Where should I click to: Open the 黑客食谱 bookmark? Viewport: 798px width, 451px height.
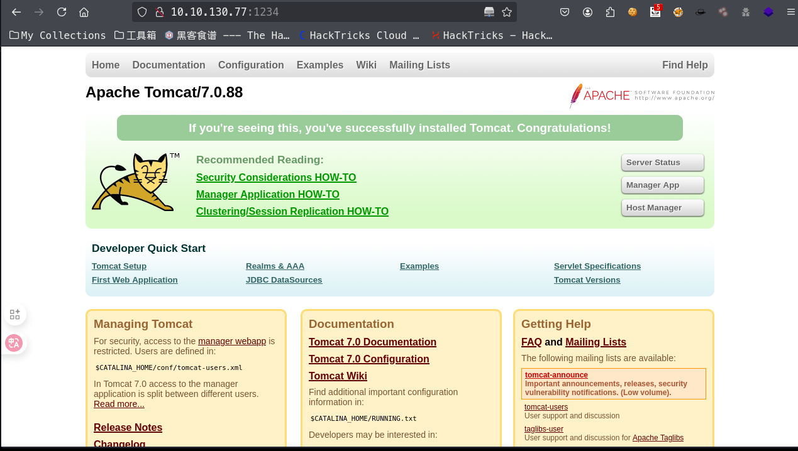[227, 35]
